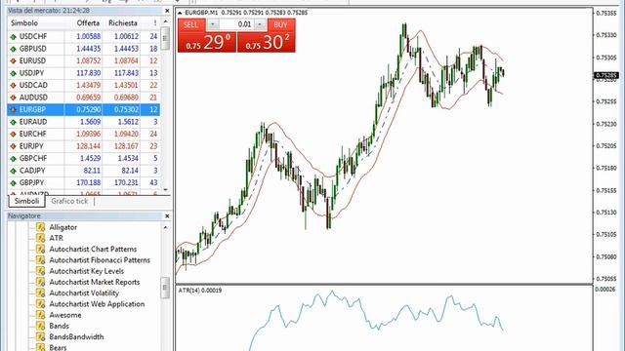This screenshot has height=351, width=625.
Task: Select Autochartist Chart Patterns indicator
Action: 93,250
